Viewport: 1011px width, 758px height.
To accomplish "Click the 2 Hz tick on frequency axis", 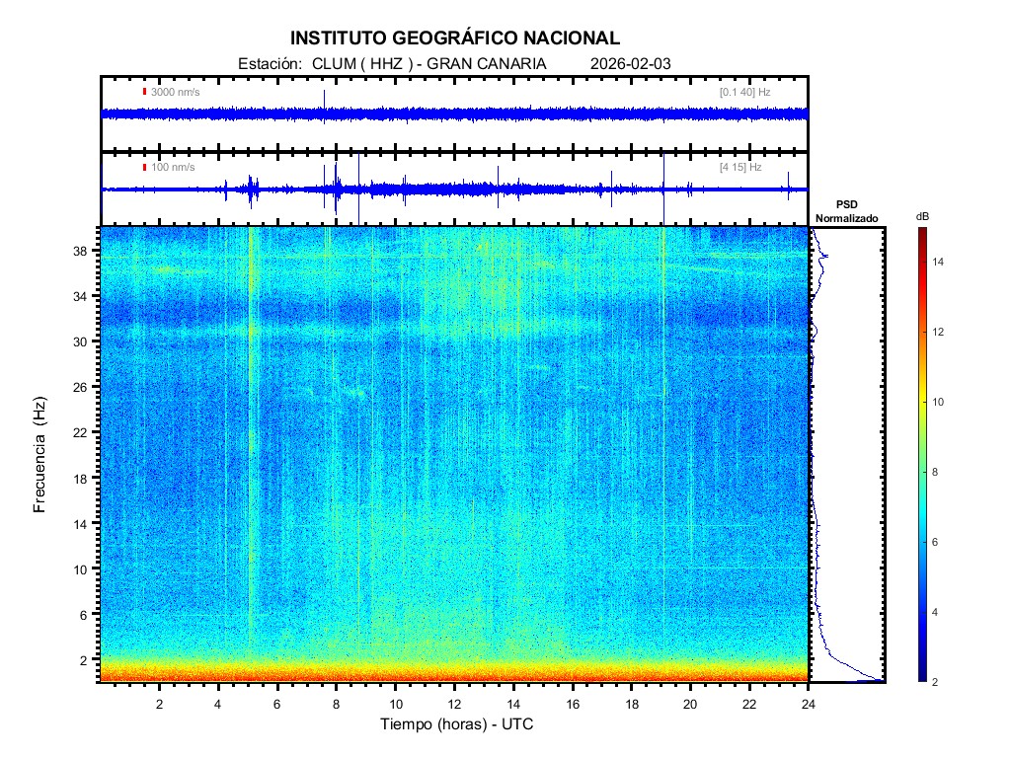I will pyautogui.click(x=84, y=659).
